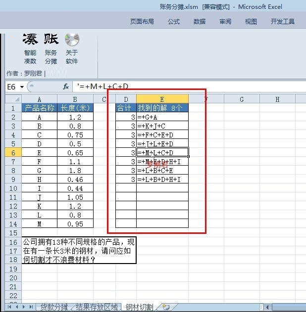The height and width of the screenshot is (312, 306).
Task: Click horizontal scrollbar left arrow
Action: tap(268, 307)
